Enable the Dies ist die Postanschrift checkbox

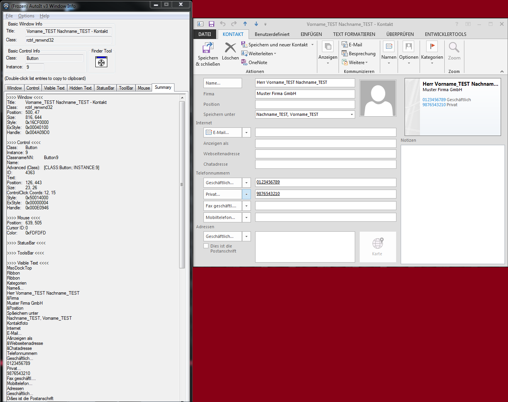click(206, 246)
